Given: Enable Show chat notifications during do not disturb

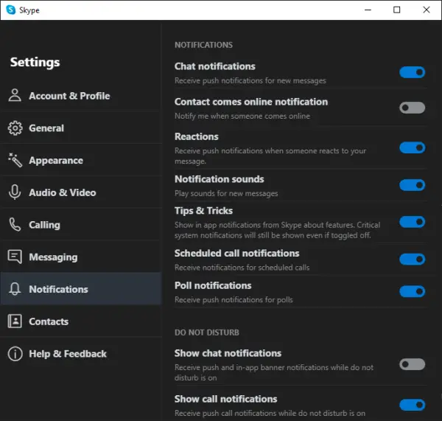Looking at the screenshot, I should [x=412, y=364].
